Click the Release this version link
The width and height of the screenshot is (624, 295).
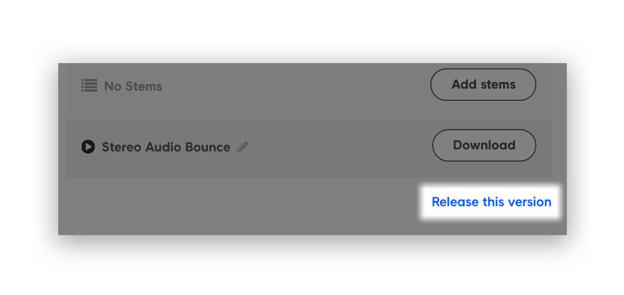(491, 202)
